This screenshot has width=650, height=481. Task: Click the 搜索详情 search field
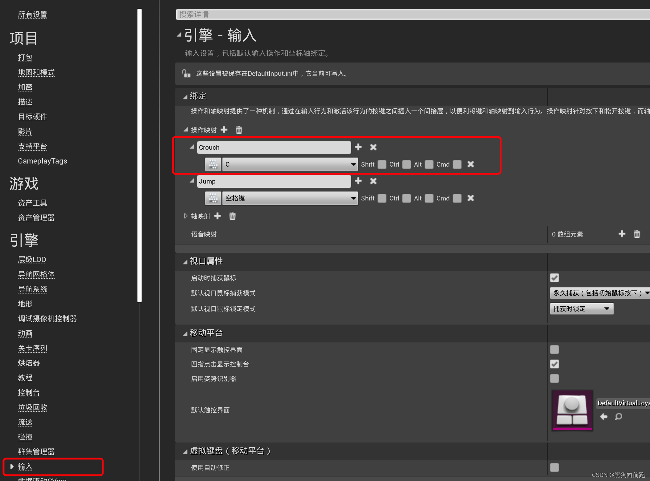tap(308, 14)
